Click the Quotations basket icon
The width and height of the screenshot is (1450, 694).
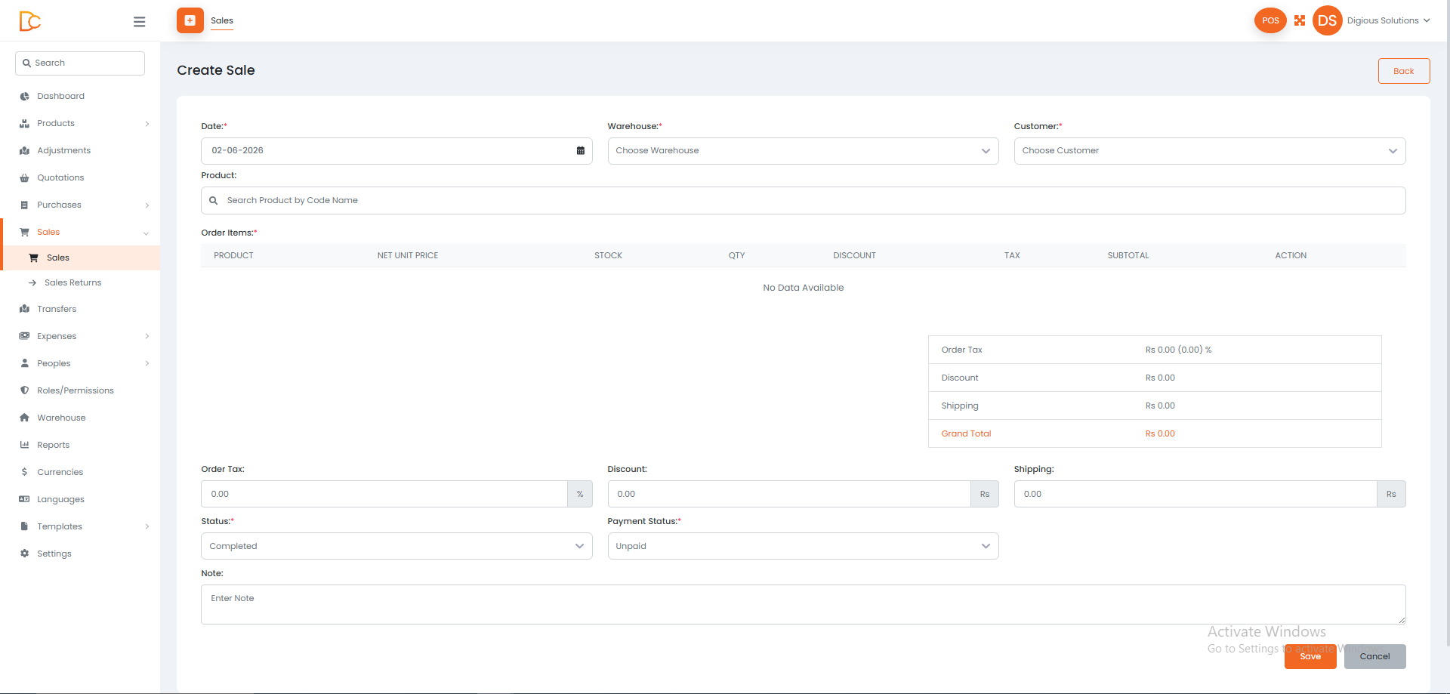[24, 177]
